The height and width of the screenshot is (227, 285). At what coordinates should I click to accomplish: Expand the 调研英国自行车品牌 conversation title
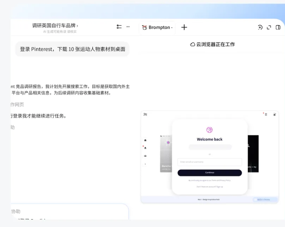pos(55,26)
